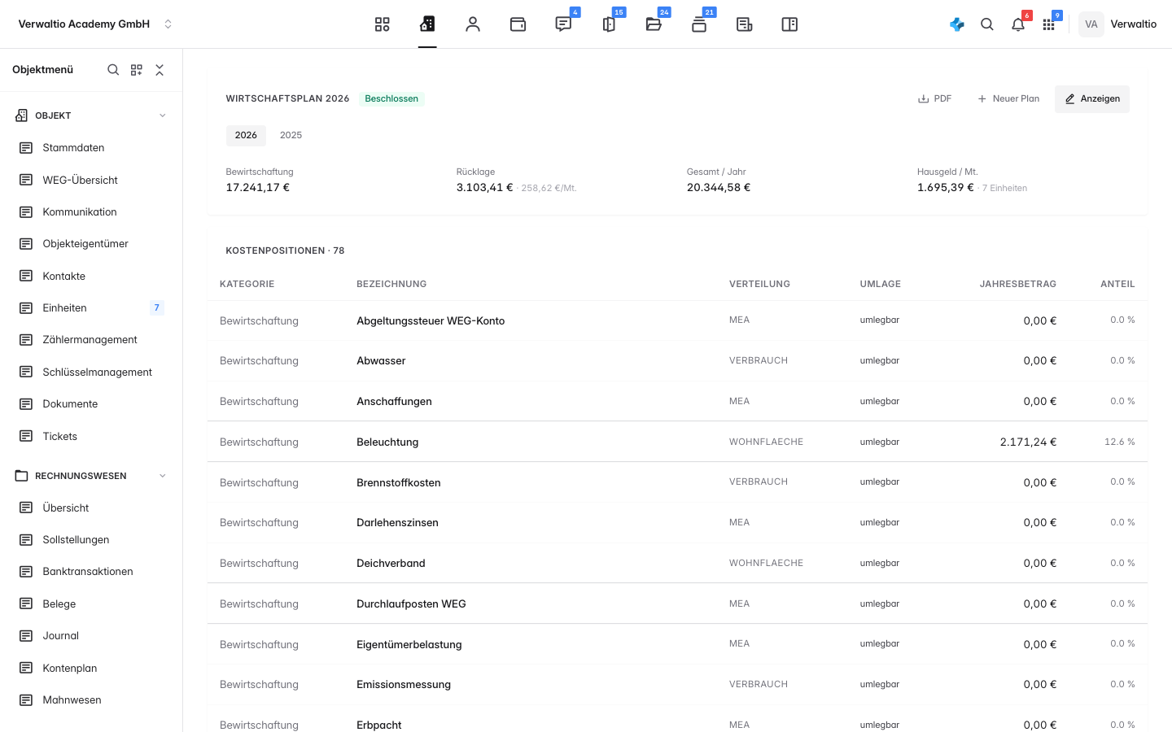The height and width of the screenshot is (732, 1172).
Task: Open Mahnwesen in the sidebar
Action: click(x=91, y=700)
